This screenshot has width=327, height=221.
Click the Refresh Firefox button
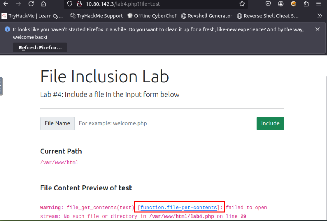(40, 47)
